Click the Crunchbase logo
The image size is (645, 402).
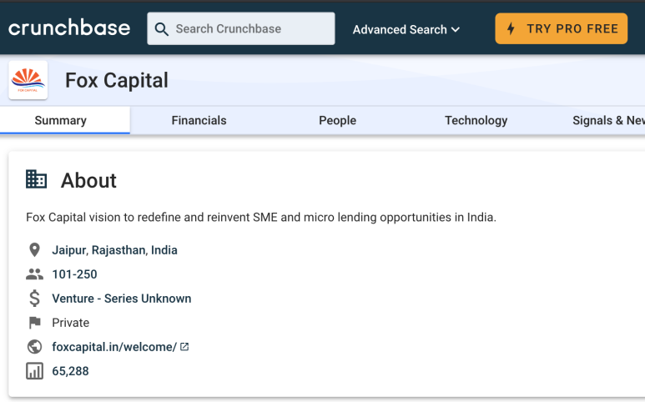[69, 28]
